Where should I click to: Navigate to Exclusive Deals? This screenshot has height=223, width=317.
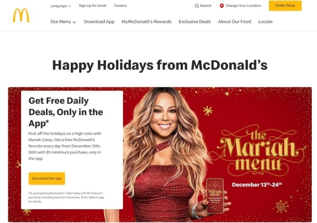click(x=194, y=22)
